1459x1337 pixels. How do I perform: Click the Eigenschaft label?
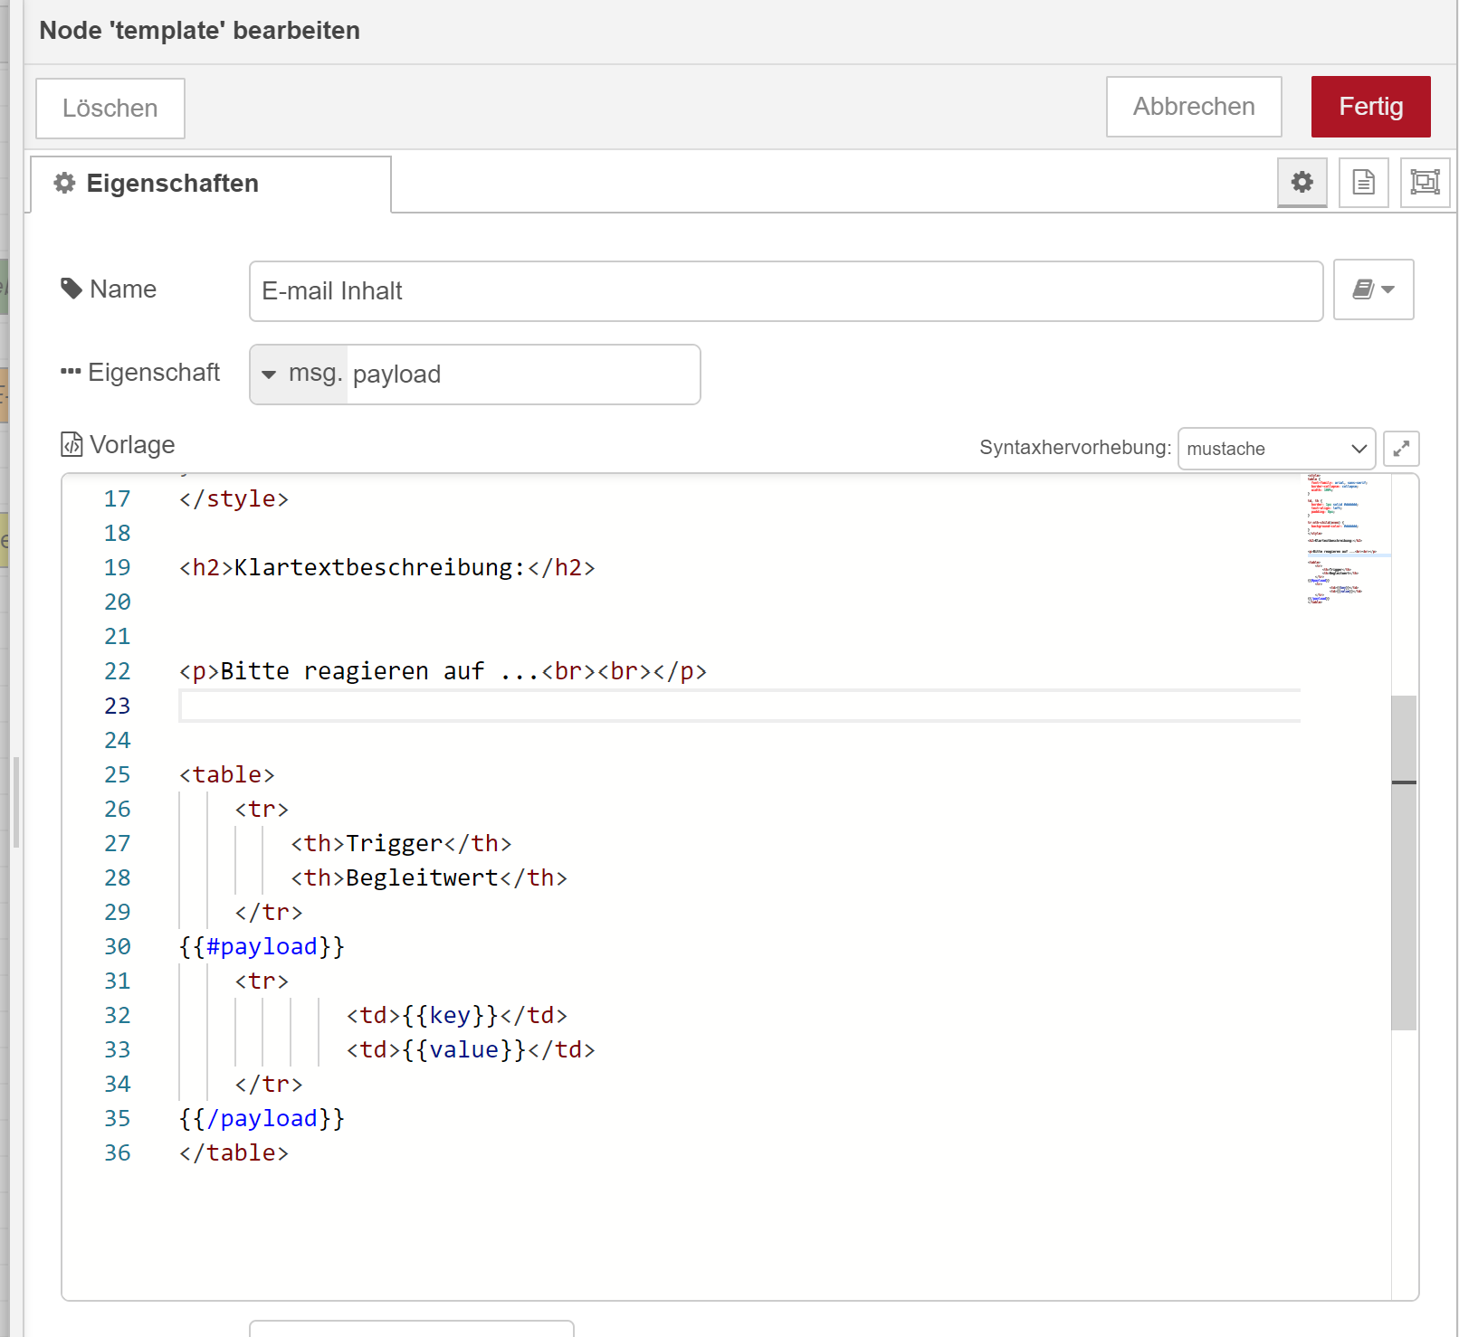tap(140, 373)
